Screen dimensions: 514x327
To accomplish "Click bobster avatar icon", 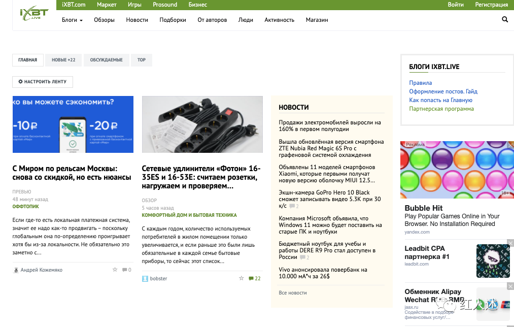I will [145, 278].
